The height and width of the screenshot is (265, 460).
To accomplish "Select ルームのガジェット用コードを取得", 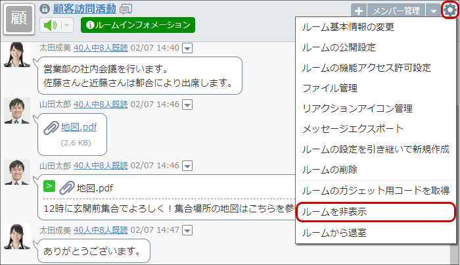I will pos(376,191).
